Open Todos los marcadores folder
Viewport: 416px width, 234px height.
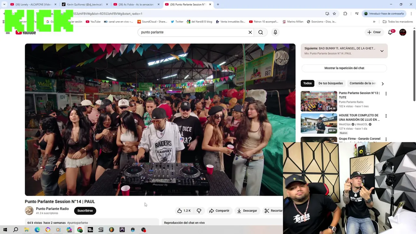398,22
